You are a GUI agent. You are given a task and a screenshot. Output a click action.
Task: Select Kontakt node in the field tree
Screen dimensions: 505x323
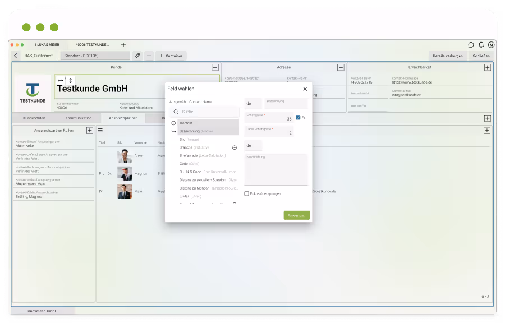[208, 123]
